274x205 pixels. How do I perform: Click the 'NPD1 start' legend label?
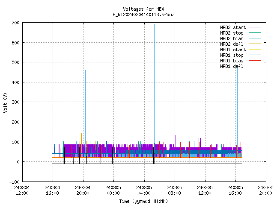point(233,50)
